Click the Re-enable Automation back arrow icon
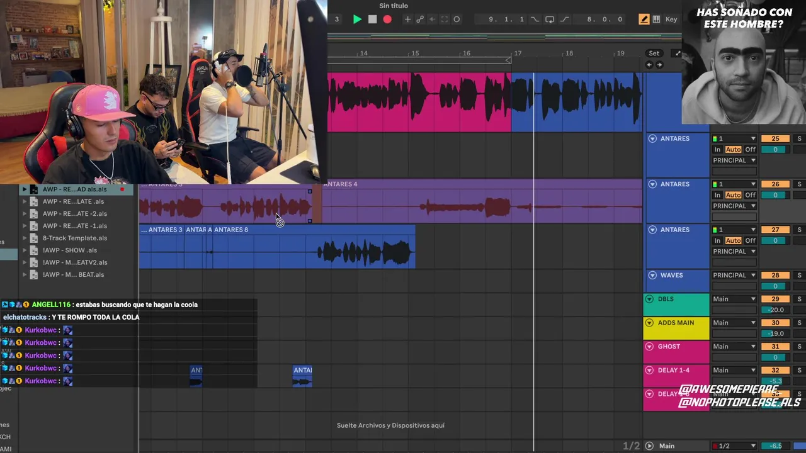The height and width of the screenshot is (453, 806). point(432,20)
